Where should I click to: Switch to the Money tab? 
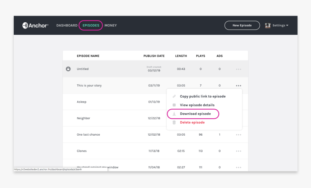(x=111, y=26)
